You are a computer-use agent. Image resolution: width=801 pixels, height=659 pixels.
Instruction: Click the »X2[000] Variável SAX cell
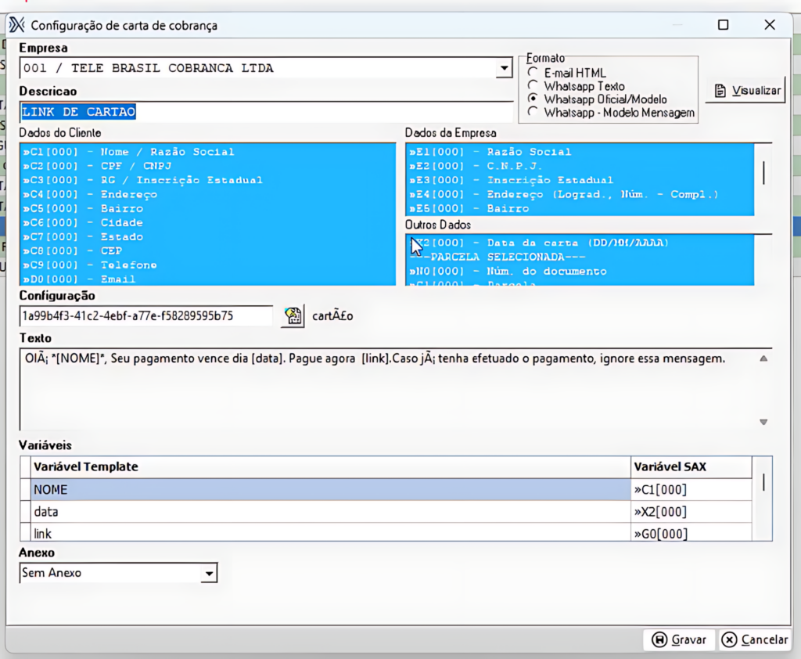pyautogui.click(x=691, y=512)
